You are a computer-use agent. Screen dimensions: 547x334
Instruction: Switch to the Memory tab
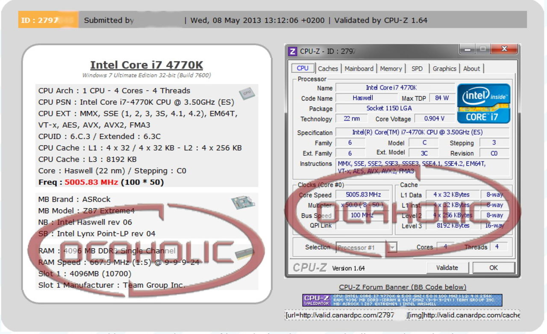(390, 68)
